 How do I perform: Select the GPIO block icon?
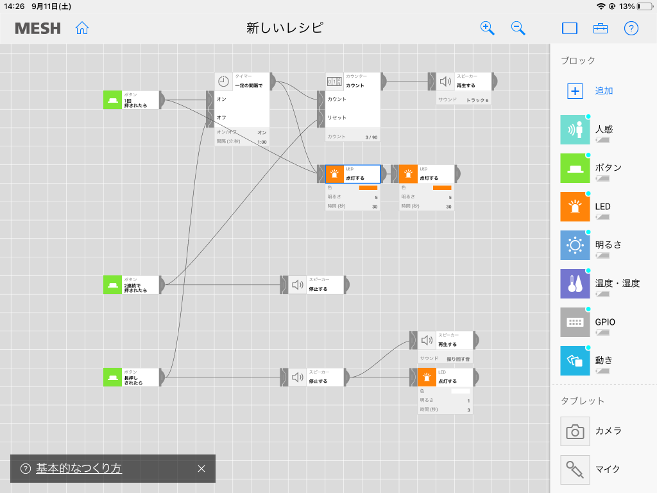tap(575, 322)
